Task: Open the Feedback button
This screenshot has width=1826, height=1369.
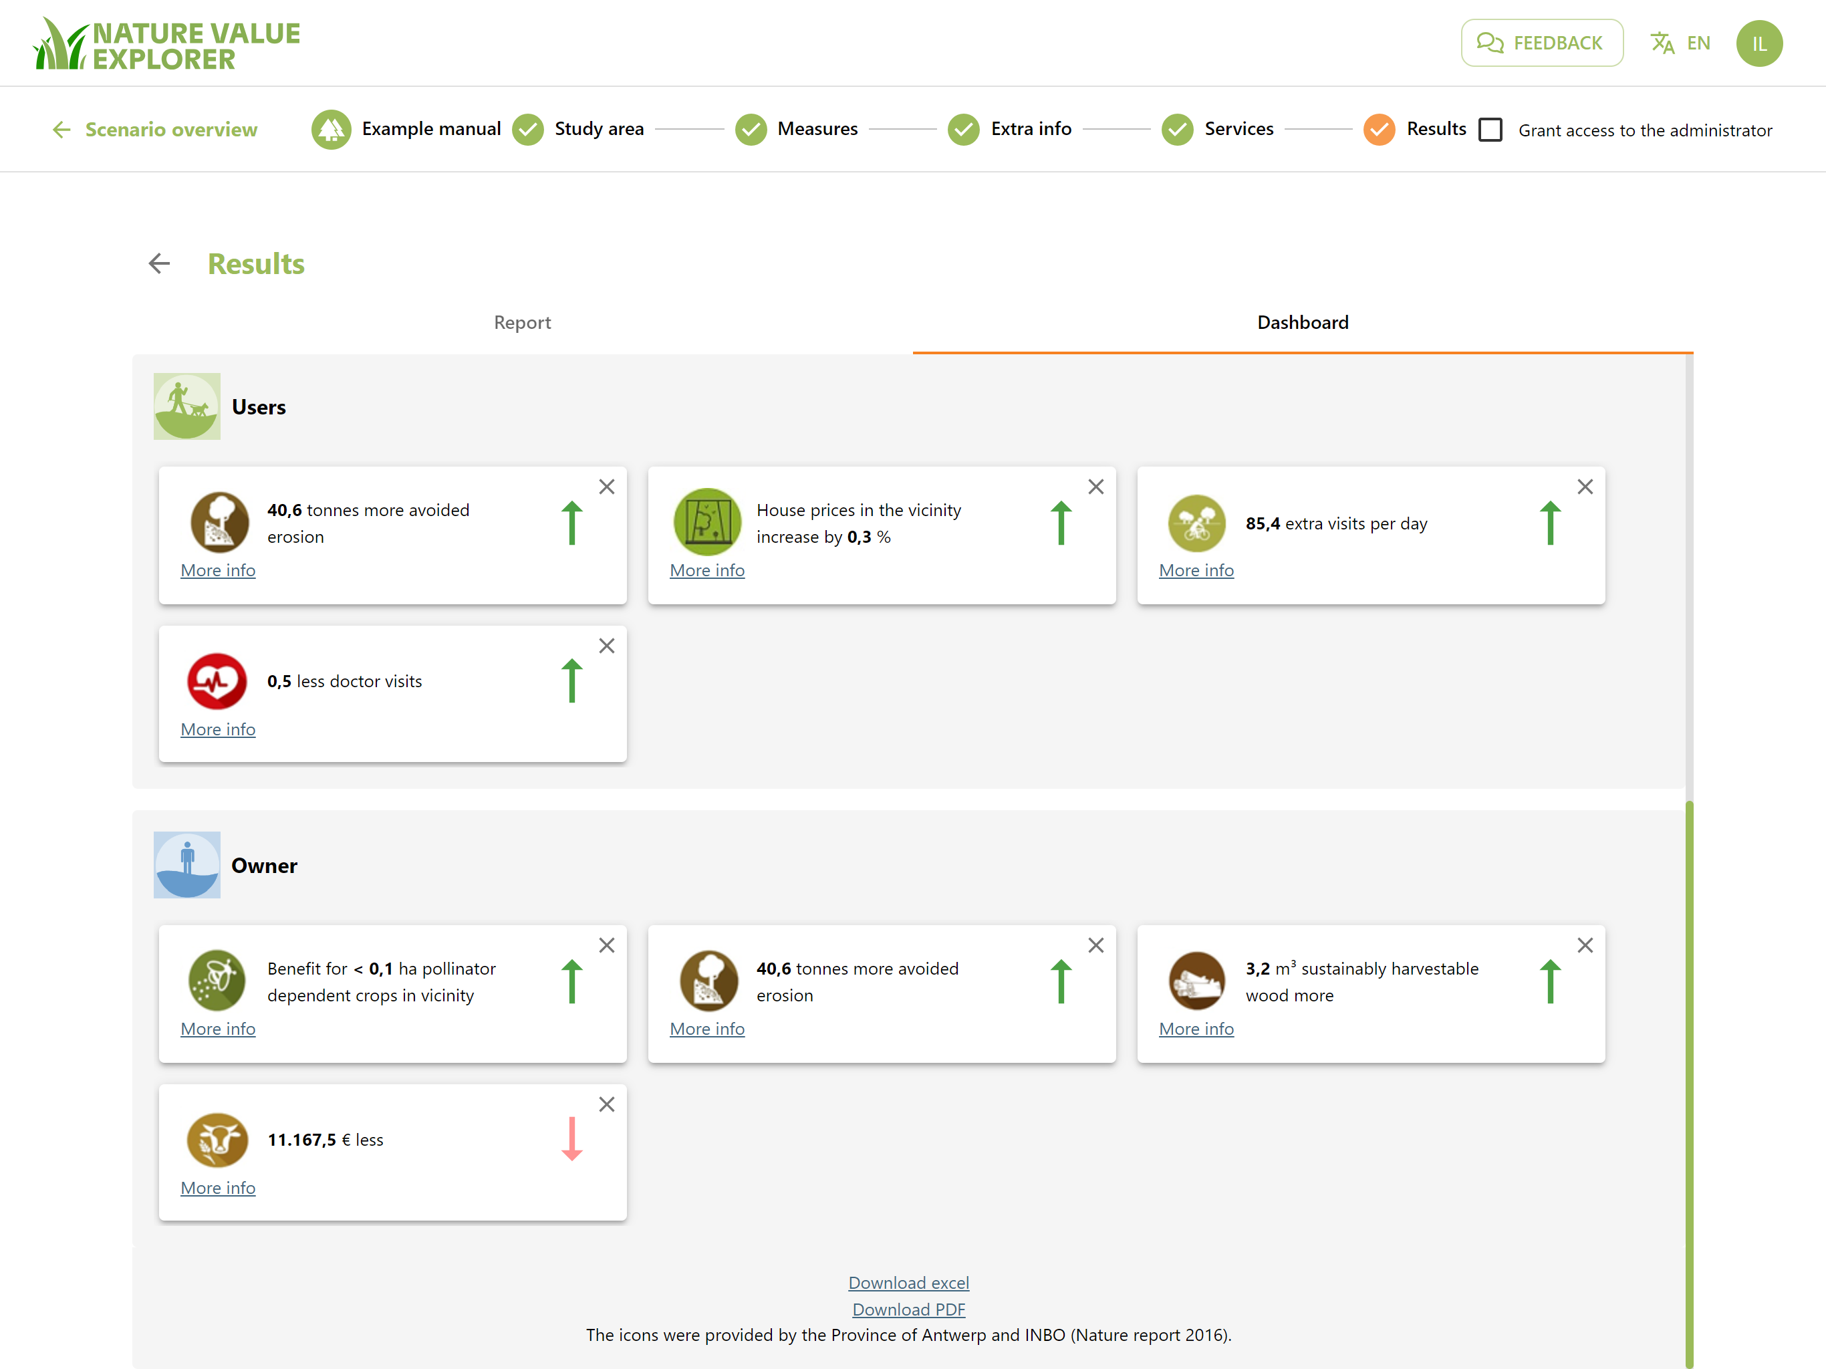Action: tap(1541, 43)
